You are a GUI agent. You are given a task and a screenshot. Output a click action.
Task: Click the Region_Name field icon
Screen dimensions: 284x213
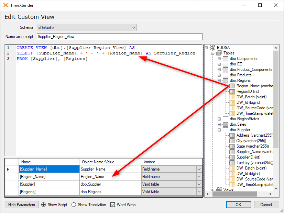[x=232, y=86]
